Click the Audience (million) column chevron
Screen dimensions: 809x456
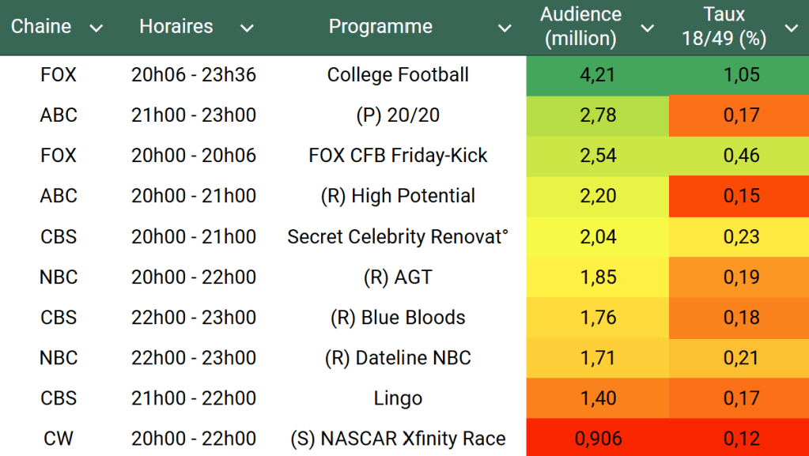point(647,28)
